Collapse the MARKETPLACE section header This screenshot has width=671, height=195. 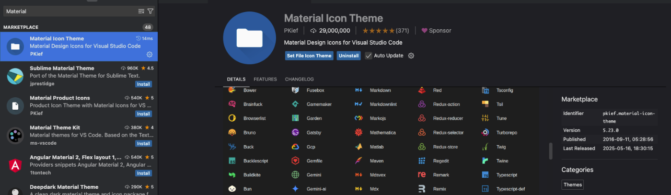tap(79, 27)
